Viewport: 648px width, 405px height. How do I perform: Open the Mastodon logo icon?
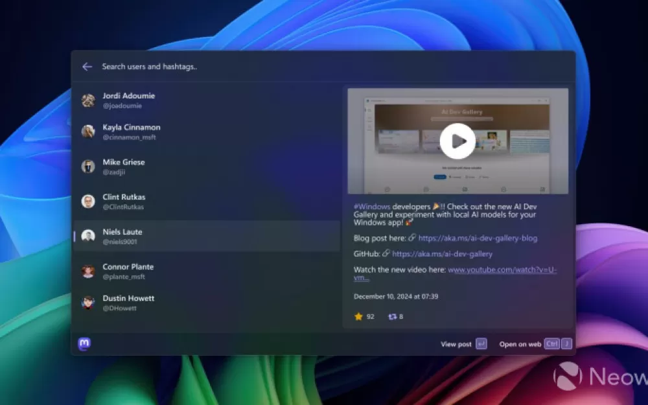point(84,343)
